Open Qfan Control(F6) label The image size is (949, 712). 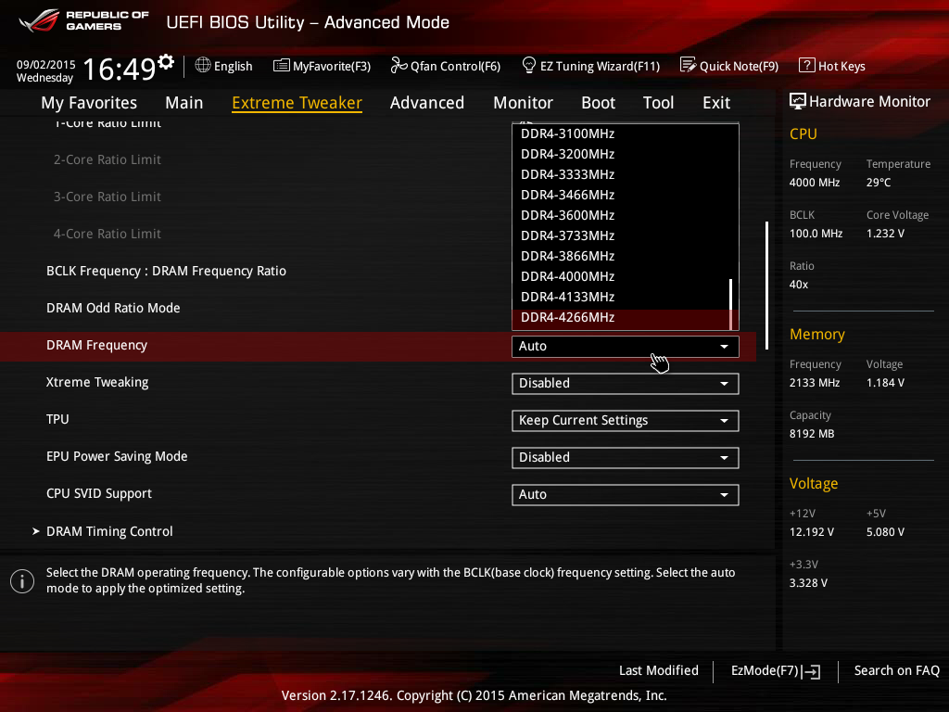click(456, 66)
